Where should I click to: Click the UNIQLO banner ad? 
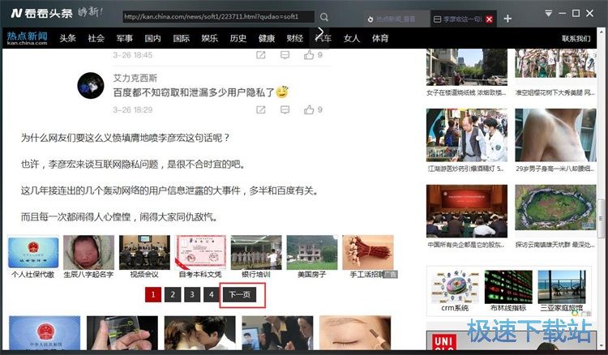point(511,340)
